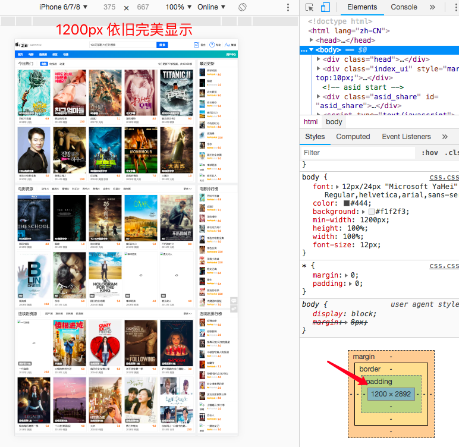This screenshot has height=447, width=459.
Task: Expand the head element node
Action: [312, 40]
